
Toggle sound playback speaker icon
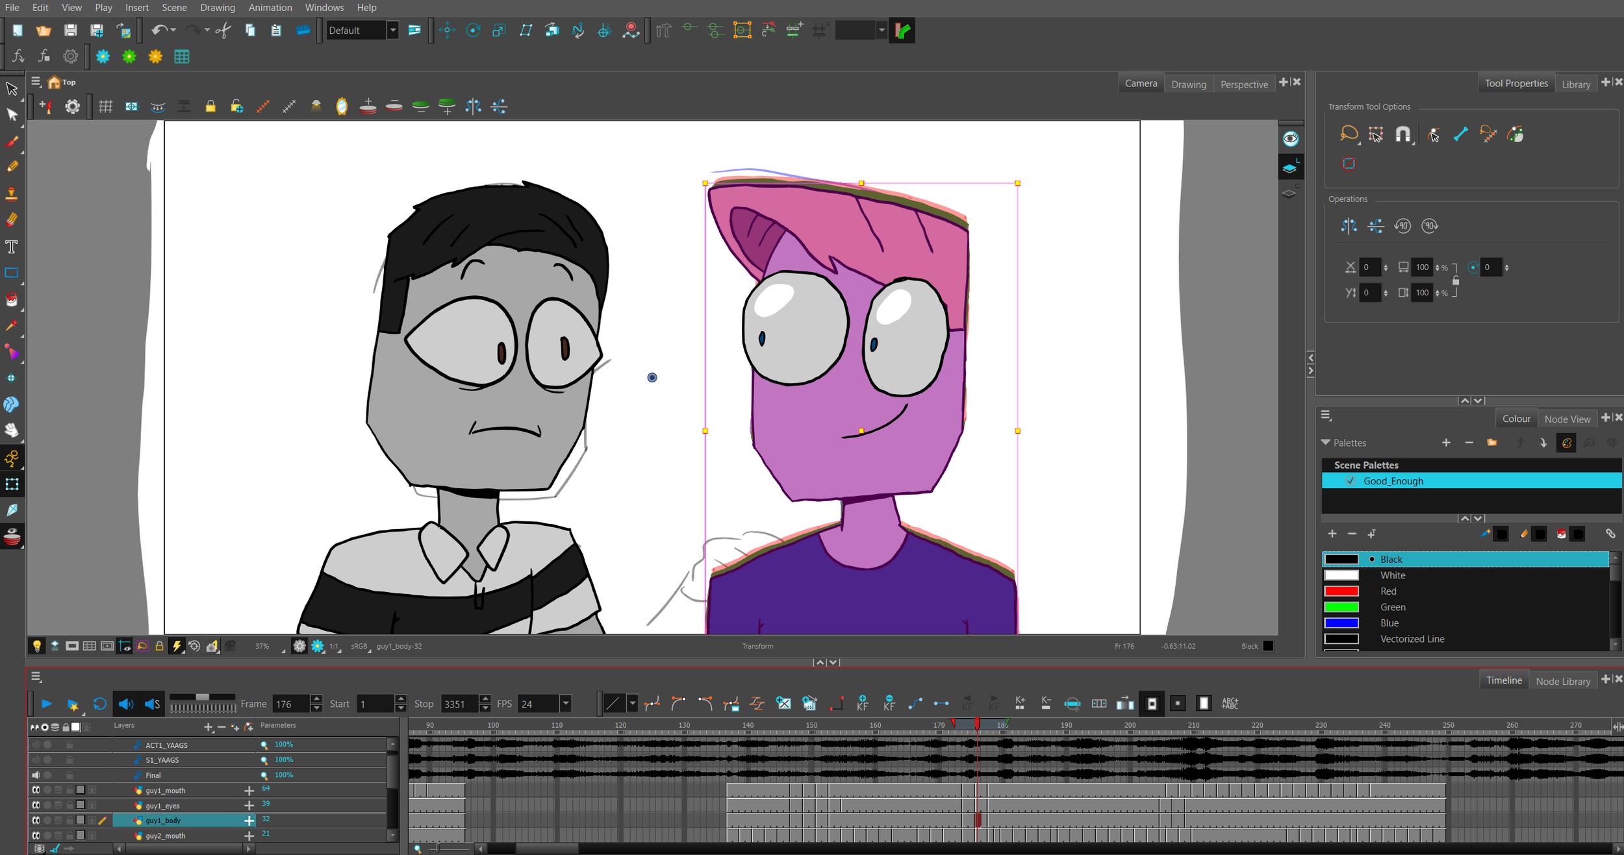[125, 704]
